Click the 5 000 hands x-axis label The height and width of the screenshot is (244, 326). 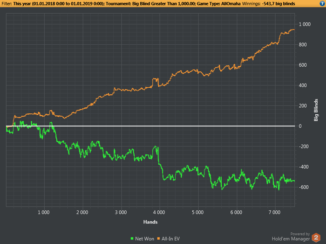[x=198, y=212]
